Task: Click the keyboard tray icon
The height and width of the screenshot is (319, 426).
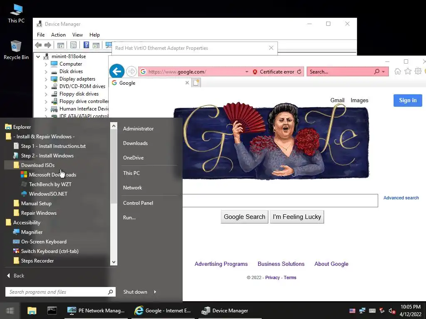Action: pos(372,311)
